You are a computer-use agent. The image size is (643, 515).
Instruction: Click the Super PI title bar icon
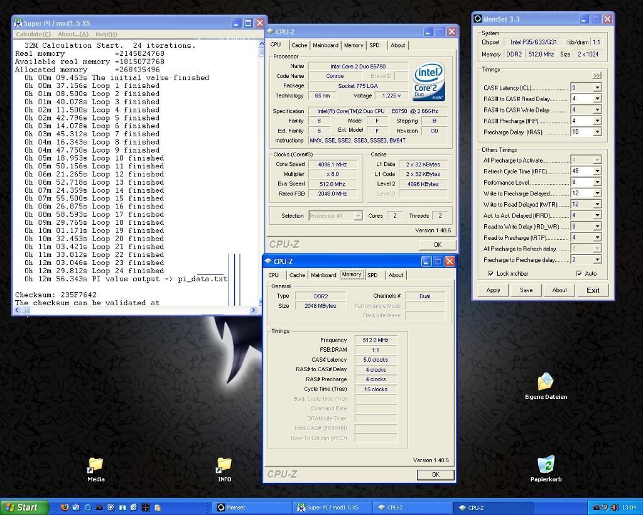point(18,23)
